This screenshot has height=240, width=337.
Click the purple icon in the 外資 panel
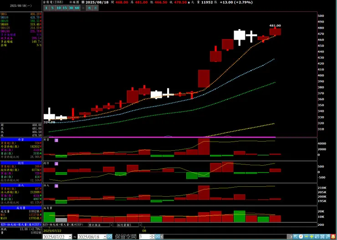tap(56, 140)
